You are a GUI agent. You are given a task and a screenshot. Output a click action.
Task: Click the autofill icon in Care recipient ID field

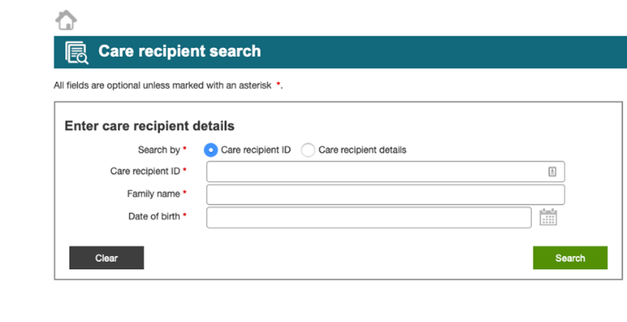(552, 172)
